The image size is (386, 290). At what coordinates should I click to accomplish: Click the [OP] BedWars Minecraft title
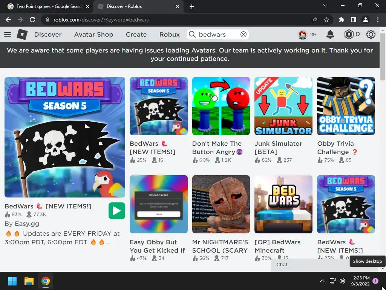[277, 246]
